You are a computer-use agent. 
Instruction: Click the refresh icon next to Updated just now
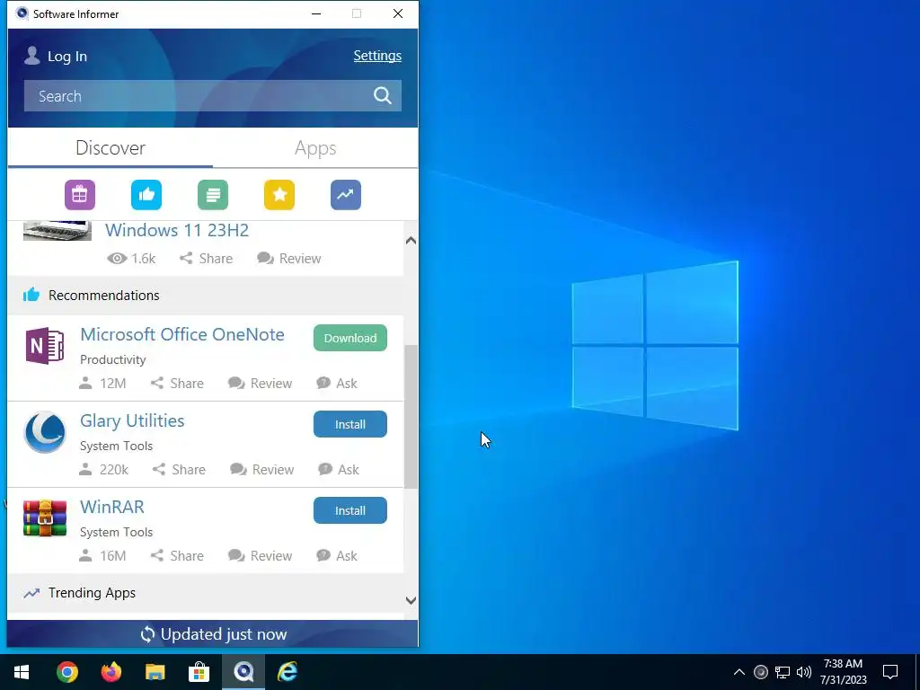click(x=147, y=634)
